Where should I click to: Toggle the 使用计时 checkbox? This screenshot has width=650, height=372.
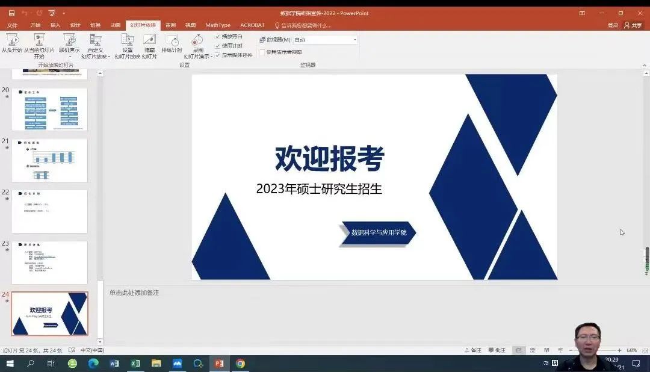tap(218, 46)
